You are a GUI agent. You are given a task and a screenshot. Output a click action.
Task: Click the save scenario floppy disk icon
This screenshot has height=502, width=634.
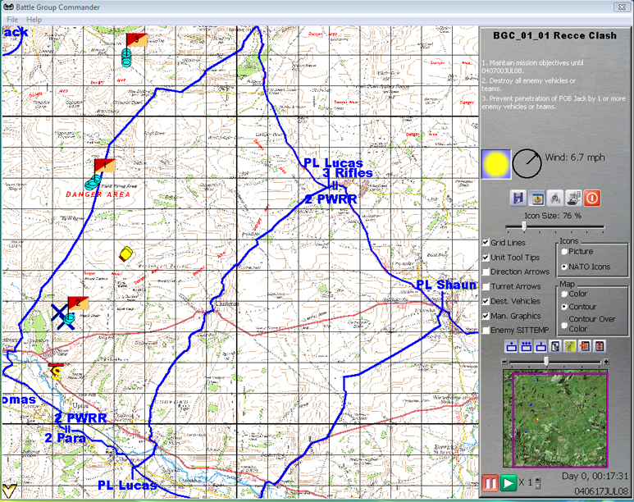pos(518,198)
